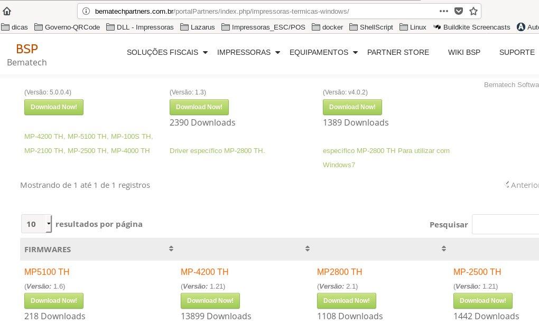Viewport: 539px width, 334px height.
Task: Click the MP-4200 TH, MP-5100 TH models description
Action: (x=89, y=144)
